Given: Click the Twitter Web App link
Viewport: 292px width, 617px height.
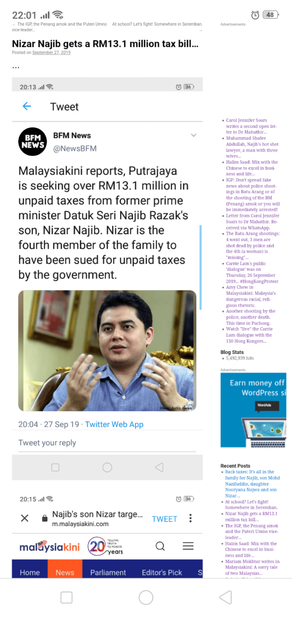Looking at the screenshot, I should click(114, 424).
